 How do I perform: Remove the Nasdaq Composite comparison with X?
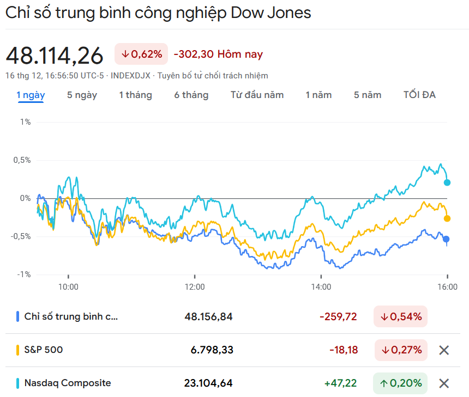(x=444, y=383)
